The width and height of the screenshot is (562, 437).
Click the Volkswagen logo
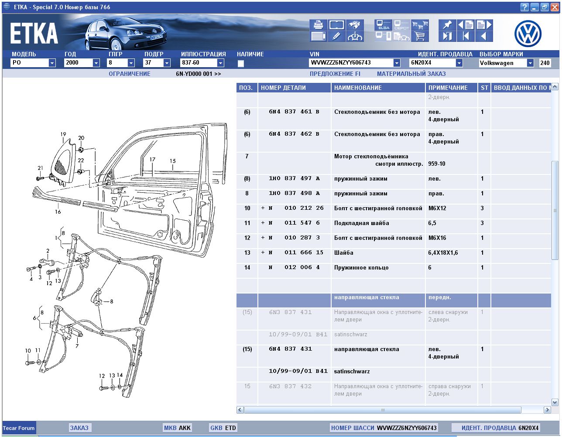click(x=528, y=34)
